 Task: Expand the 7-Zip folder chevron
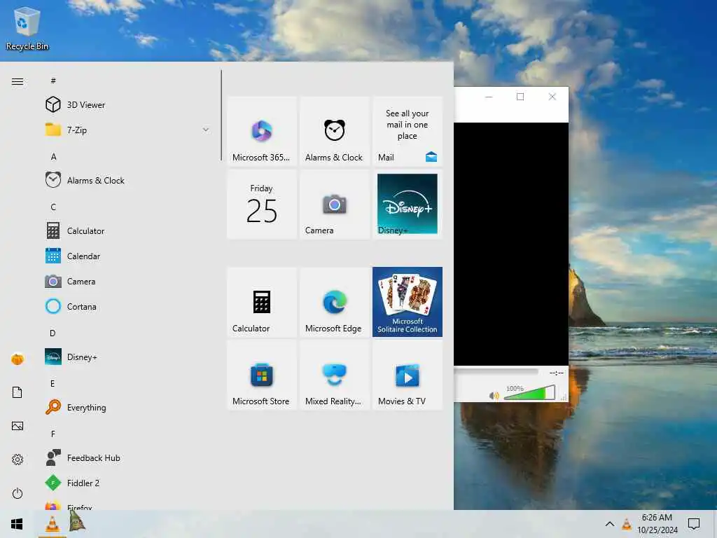(x=206, y=130)
